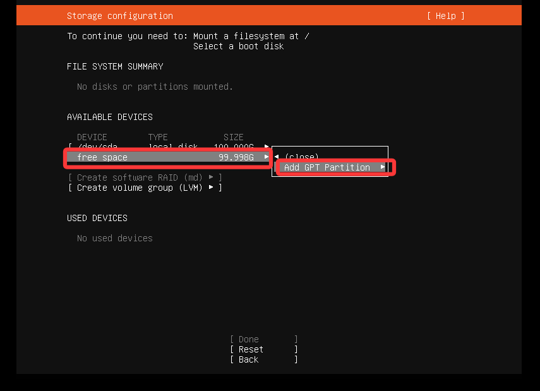Choose Add GPT Partition from popup menu

click(x=327, y=167)
